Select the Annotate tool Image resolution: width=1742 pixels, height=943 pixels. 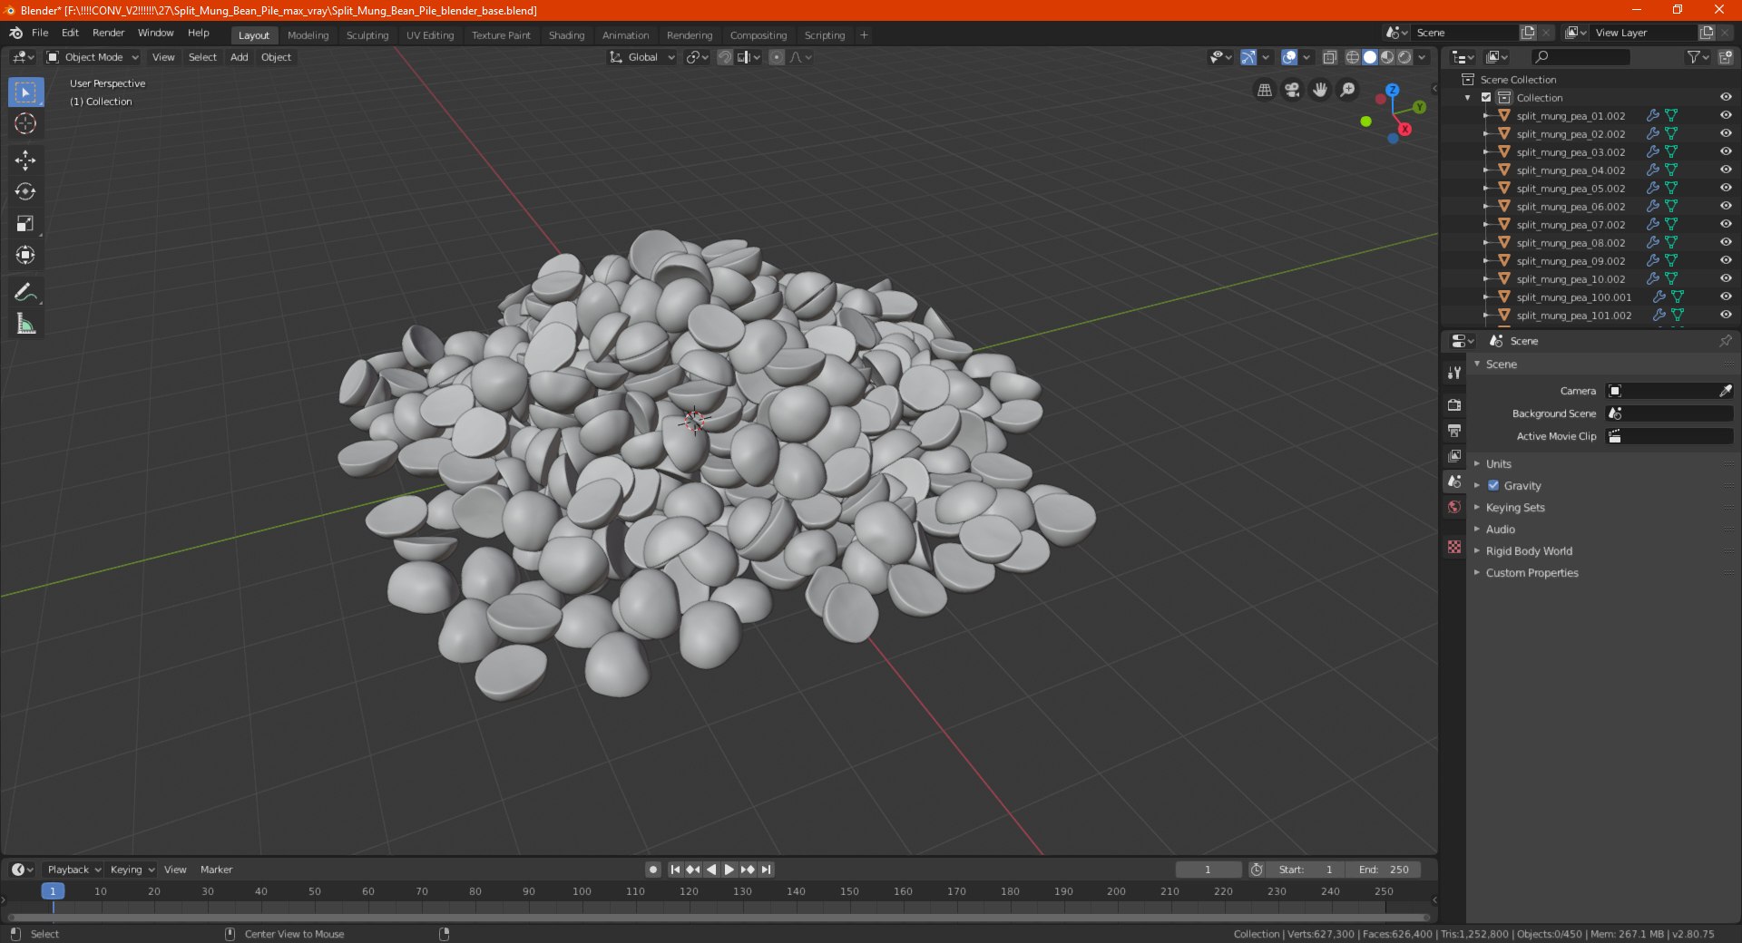click(25, 292)
